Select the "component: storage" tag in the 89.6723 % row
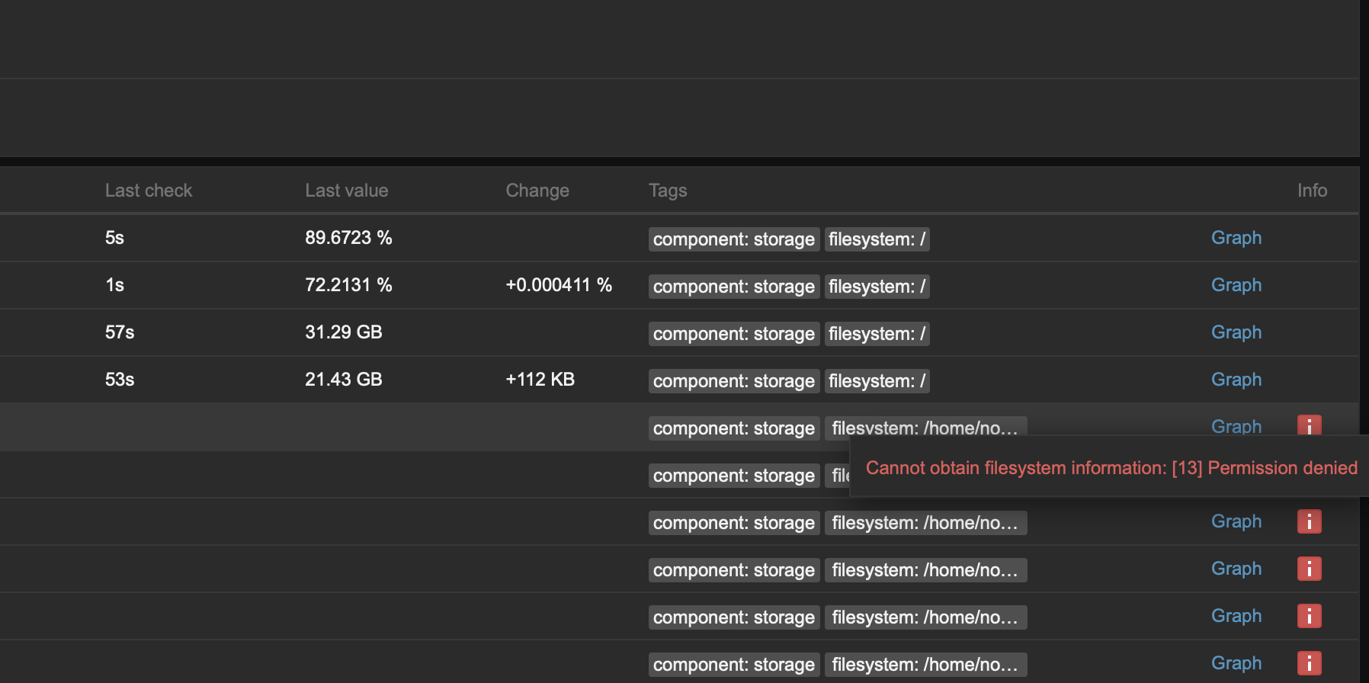This screenshot has width=1369, height=683. click(733, 239)
